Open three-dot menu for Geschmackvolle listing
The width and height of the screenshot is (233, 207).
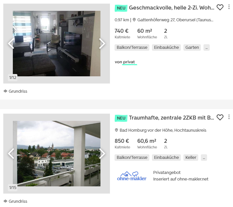point(229,7)
